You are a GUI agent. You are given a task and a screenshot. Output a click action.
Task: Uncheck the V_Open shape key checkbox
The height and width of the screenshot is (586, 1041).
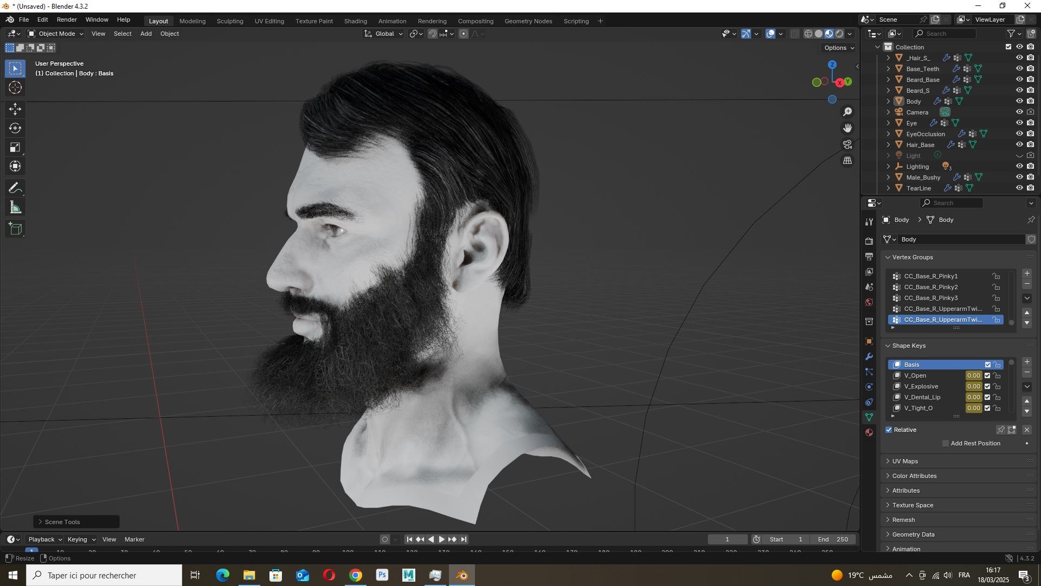pyautogui.click(x=987, y=375)
